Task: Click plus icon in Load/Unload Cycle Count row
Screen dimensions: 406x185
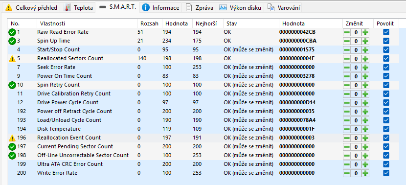Action: [365, 120]
